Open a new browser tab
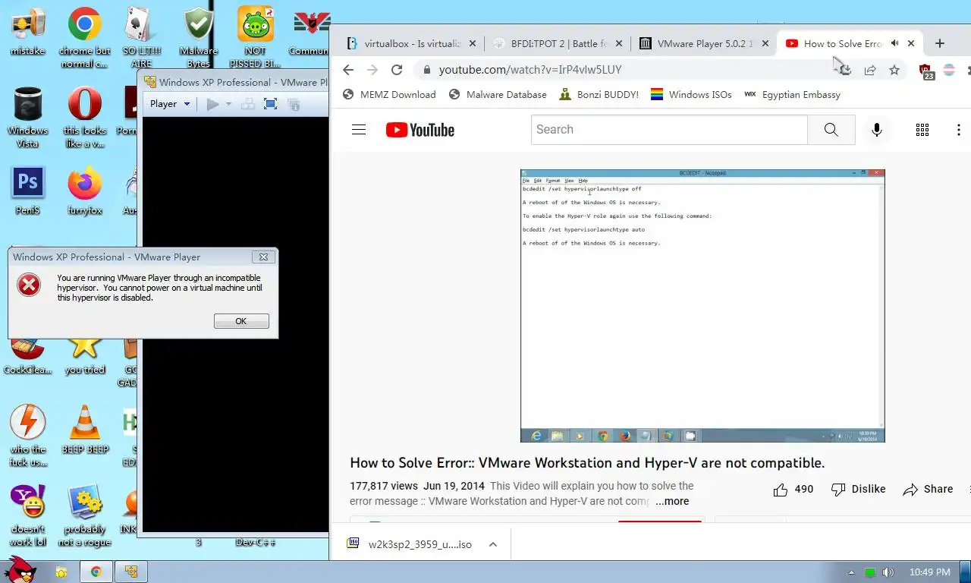971x583 pixels. pos(940,43)
